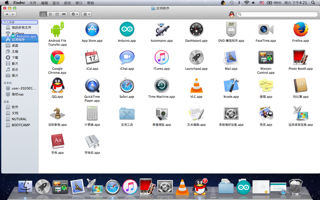Viewport: 320px width, 200px height.
Task: Open the 实用工具 utilities folder
Action: [x=127, y=113]
